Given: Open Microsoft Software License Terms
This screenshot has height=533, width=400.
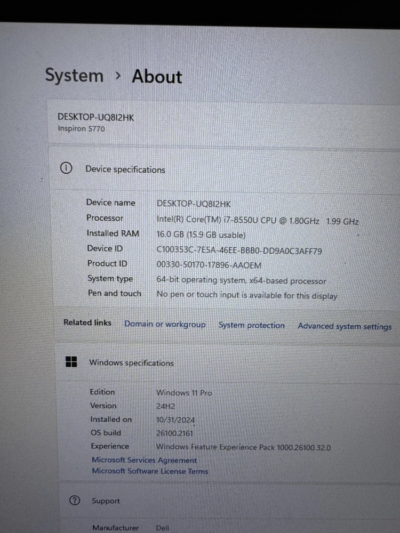Looking at the screenshot, I should click(x=150, y=471).
